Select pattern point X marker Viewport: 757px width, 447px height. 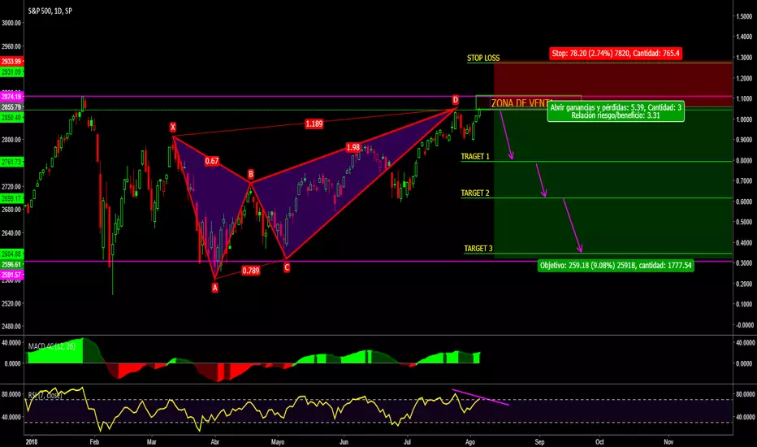pos(173,128)
